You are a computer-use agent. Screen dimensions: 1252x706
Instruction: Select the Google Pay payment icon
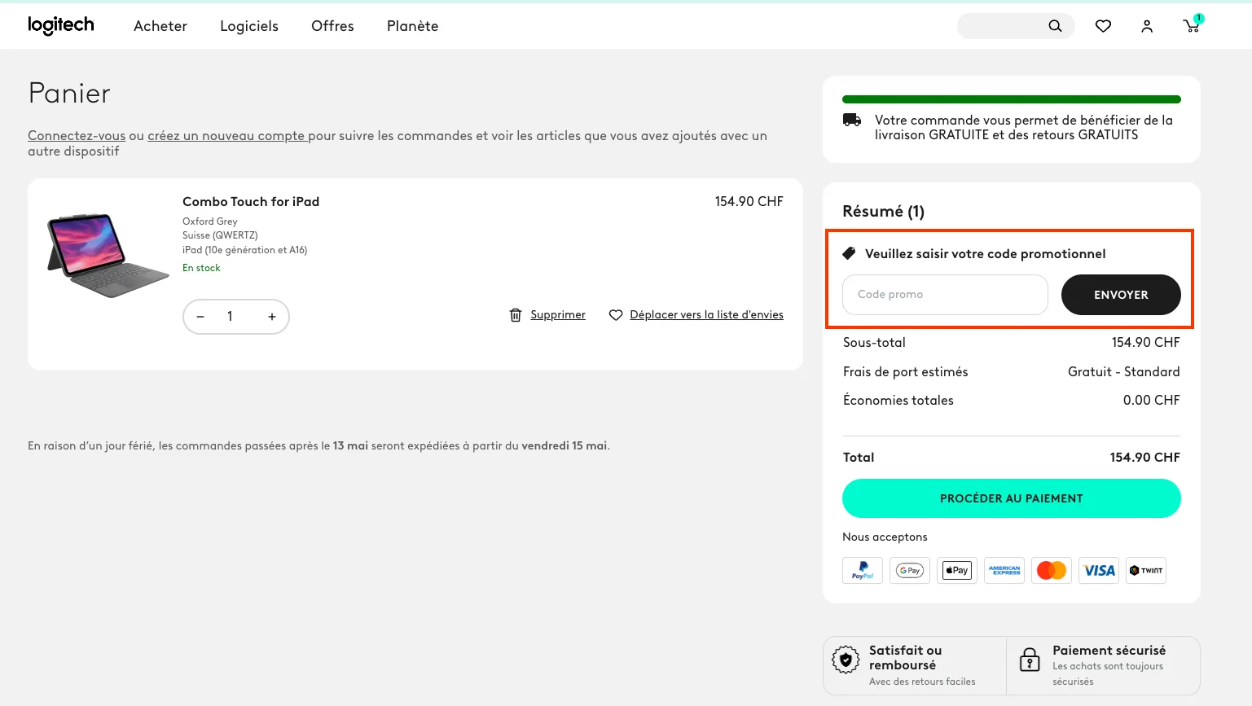pyautogui.click(x=910, y=570)
